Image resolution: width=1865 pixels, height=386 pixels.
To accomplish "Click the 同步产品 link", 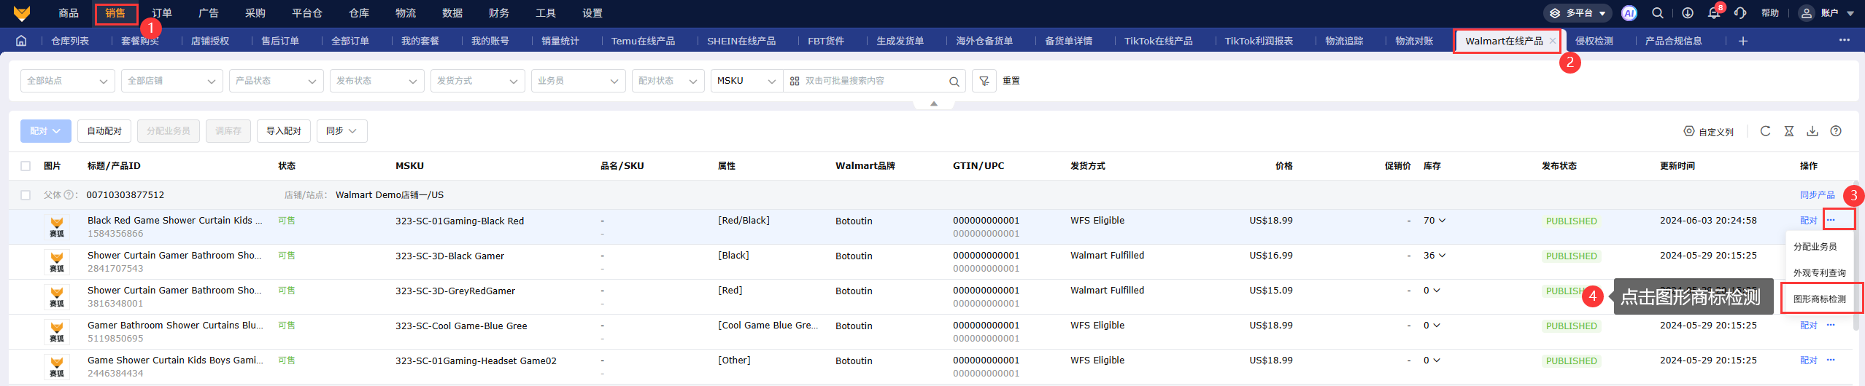I will [1817, 195].
